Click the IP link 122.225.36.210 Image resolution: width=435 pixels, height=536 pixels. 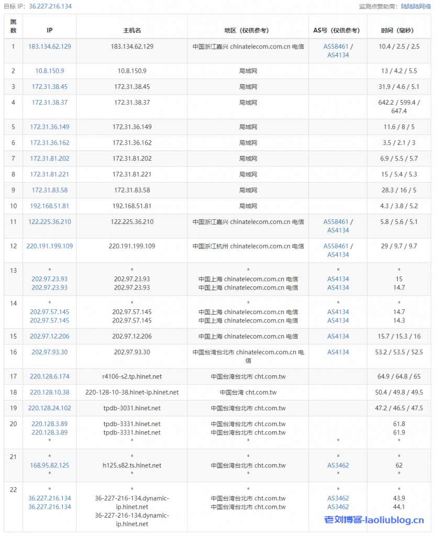click(x=50, y=222)
